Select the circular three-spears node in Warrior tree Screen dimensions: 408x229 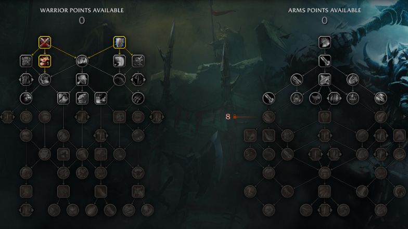pos(138,99)
